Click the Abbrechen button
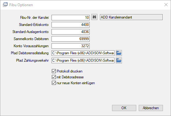 [151, 108]
